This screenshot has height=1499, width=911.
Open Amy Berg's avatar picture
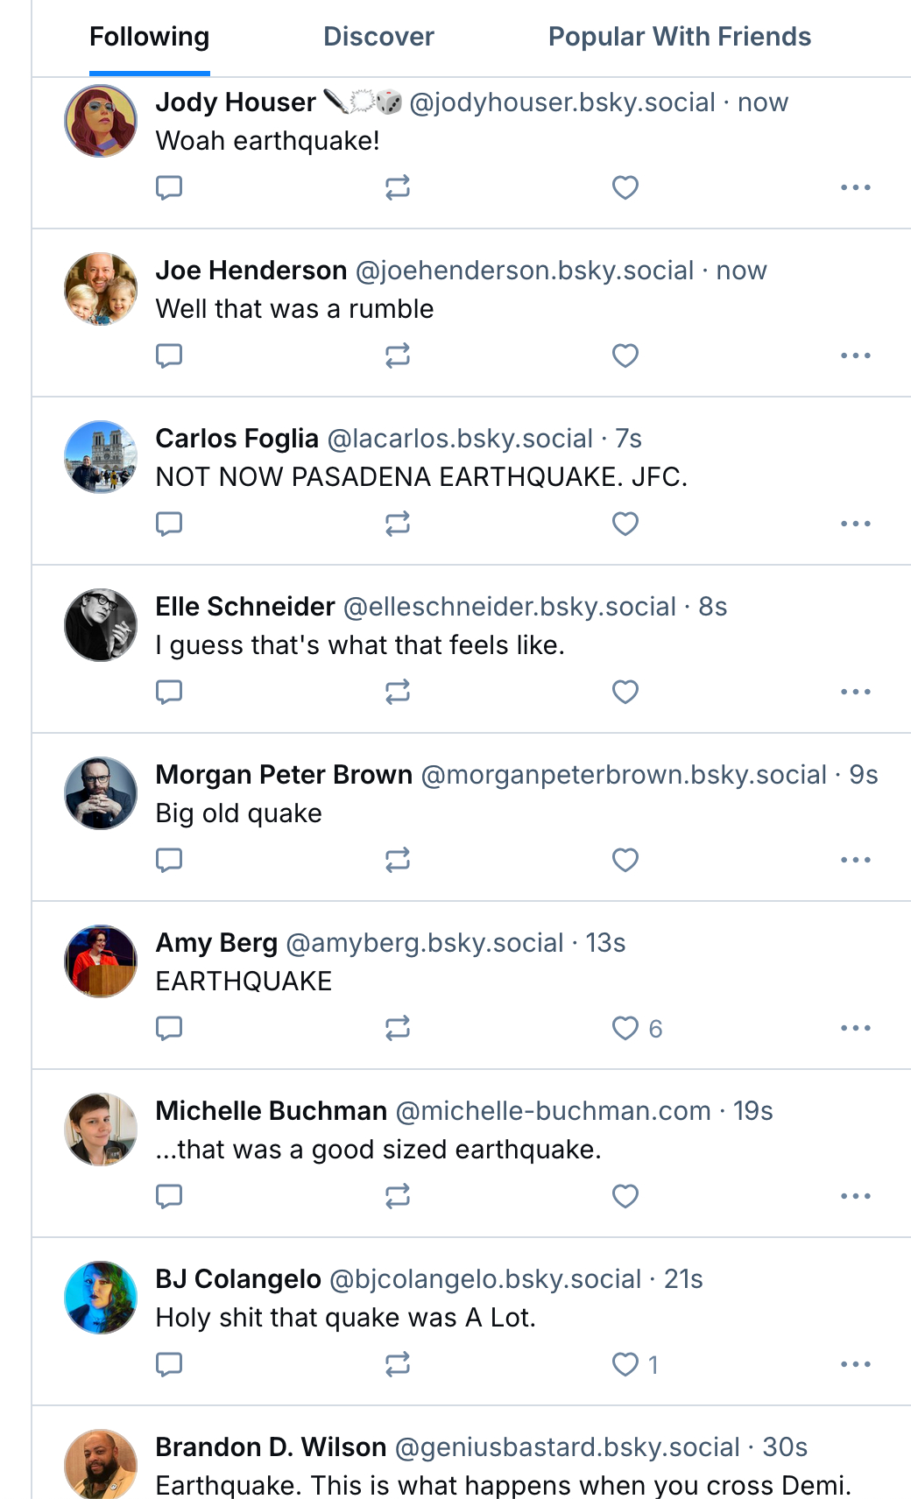point(101,961)
